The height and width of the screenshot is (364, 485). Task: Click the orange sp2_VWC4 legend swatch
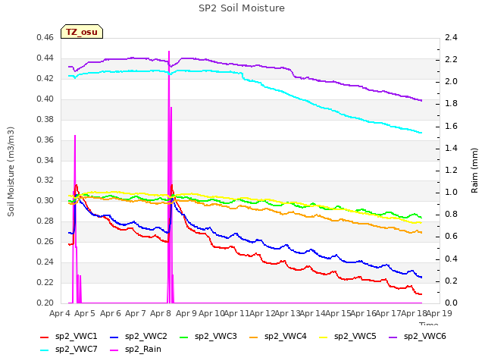click(254, 337)
